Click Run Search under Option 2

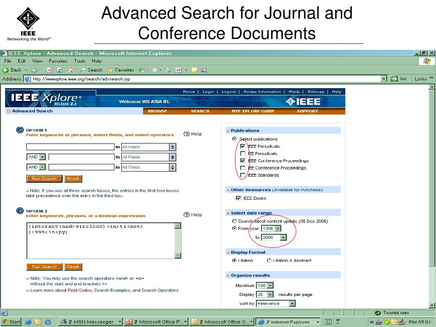(x=44, y=267)
